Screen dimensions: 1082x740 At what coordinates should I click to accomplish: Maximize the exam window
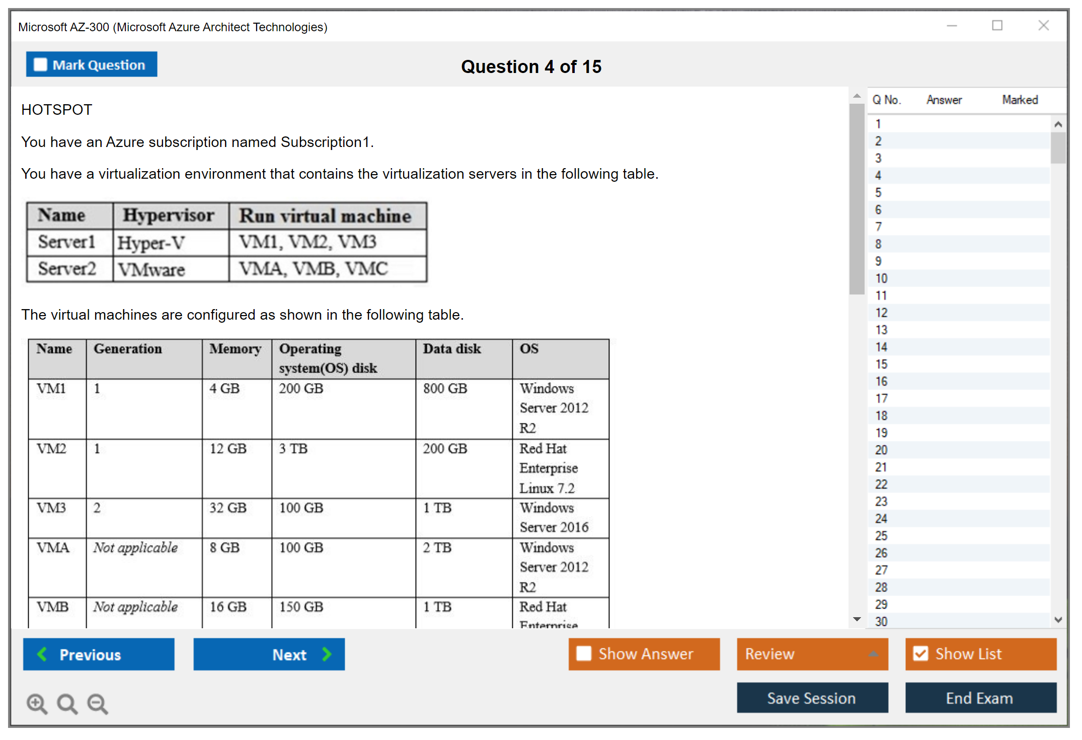pos(997,26)
